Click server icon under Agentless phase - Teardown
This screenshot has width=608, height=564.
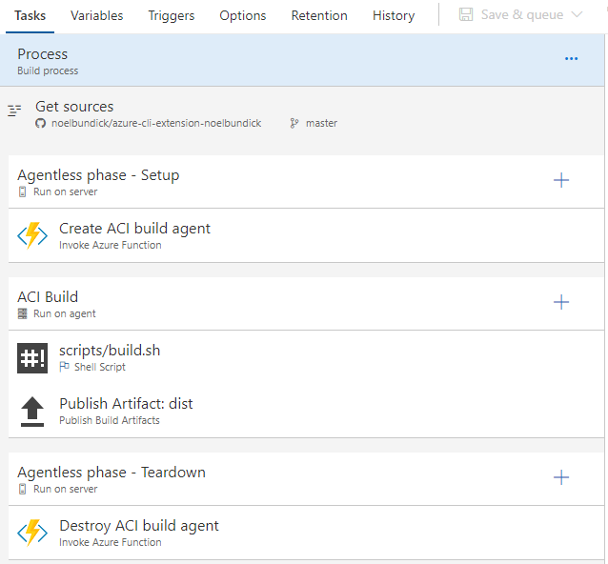click(23, 489)
